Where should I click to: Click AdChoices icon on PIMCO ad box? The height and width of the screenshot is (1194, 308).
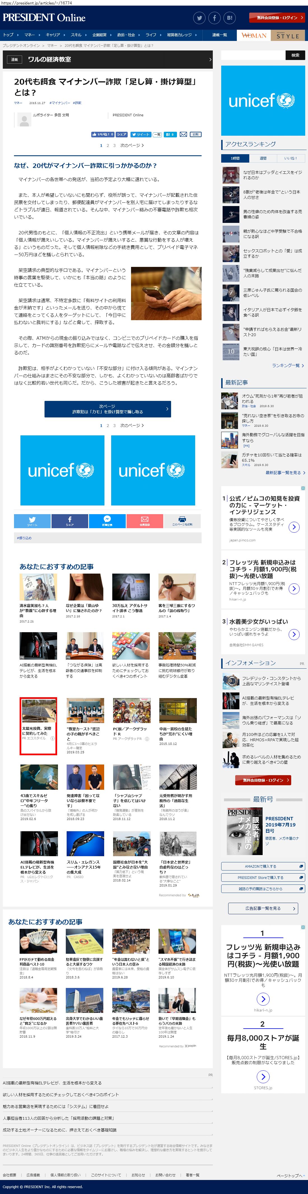303,488
